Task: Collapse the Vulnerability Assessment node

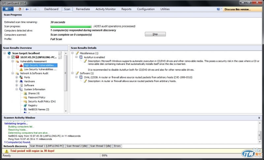Action: (x=13, y=61)
